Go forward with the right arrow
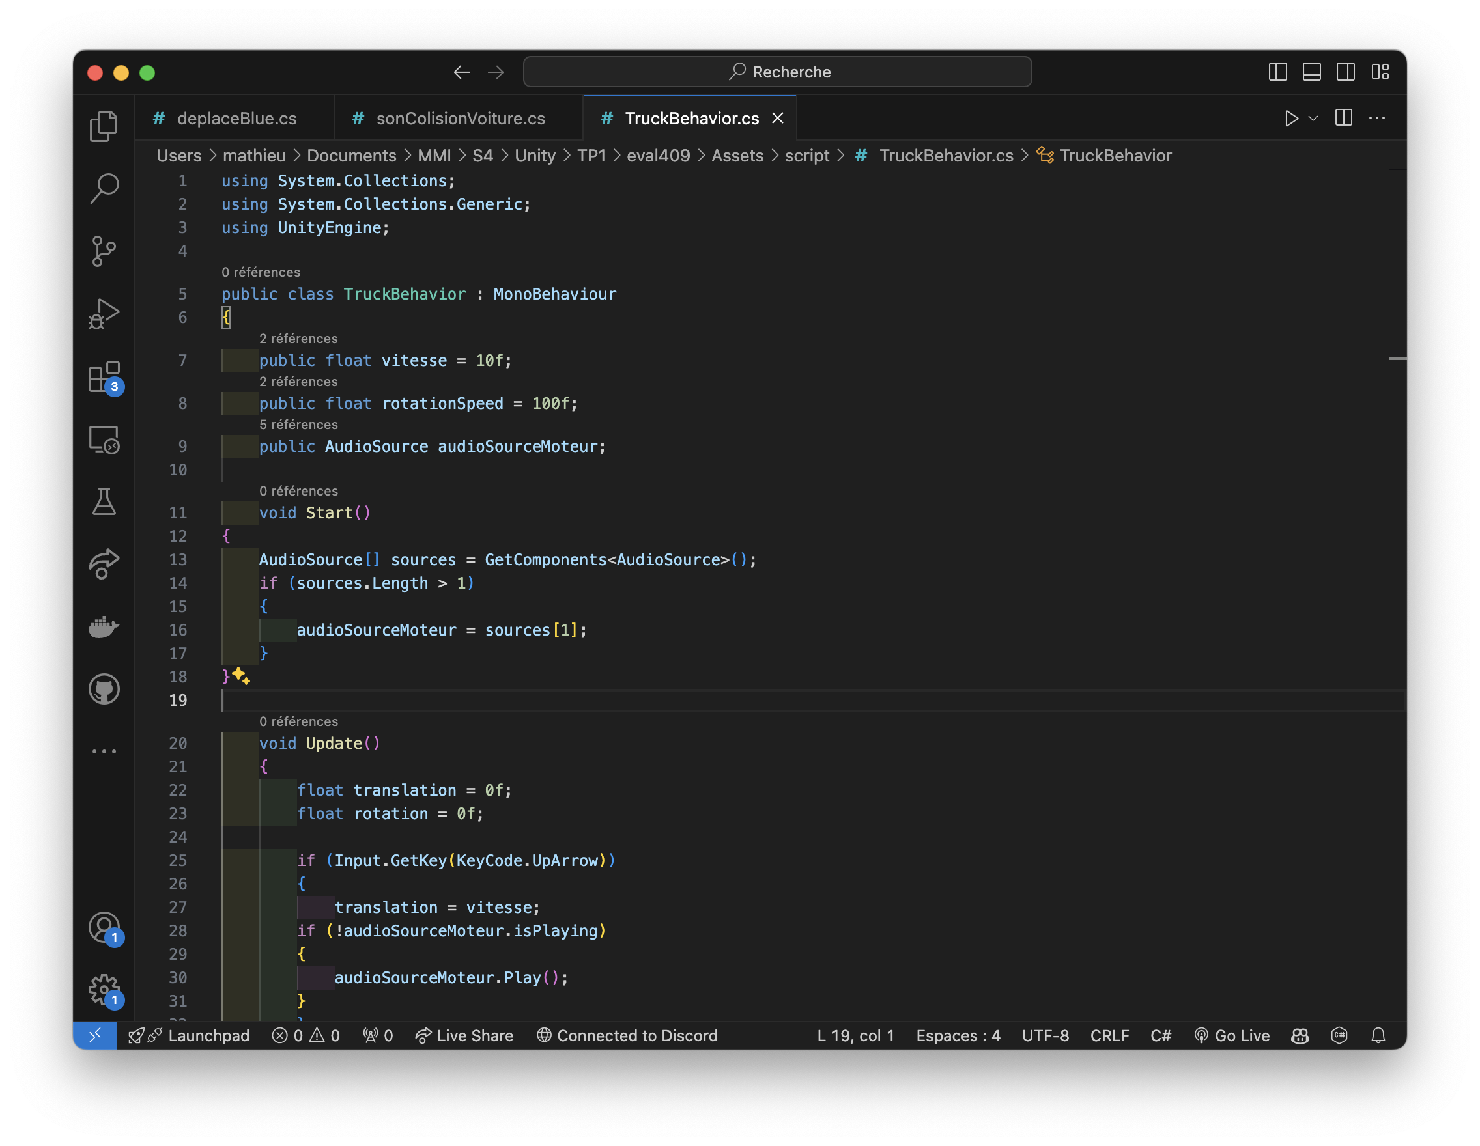The image size is (1480, 1146). (x=496, y=72)
